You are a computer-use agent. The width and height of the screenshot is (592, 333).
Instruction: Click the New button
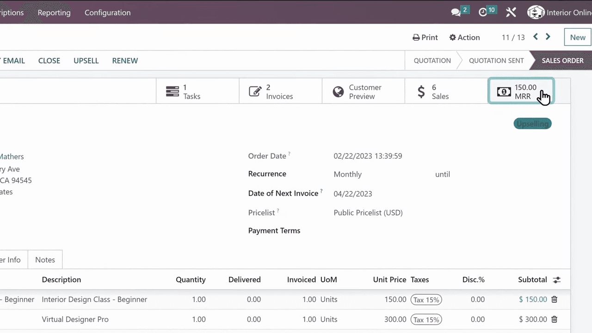[x=577, y=37]
